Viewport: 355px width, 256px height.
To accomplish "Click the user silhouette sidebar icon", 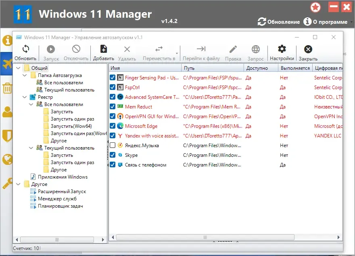I will pos(7,112).
